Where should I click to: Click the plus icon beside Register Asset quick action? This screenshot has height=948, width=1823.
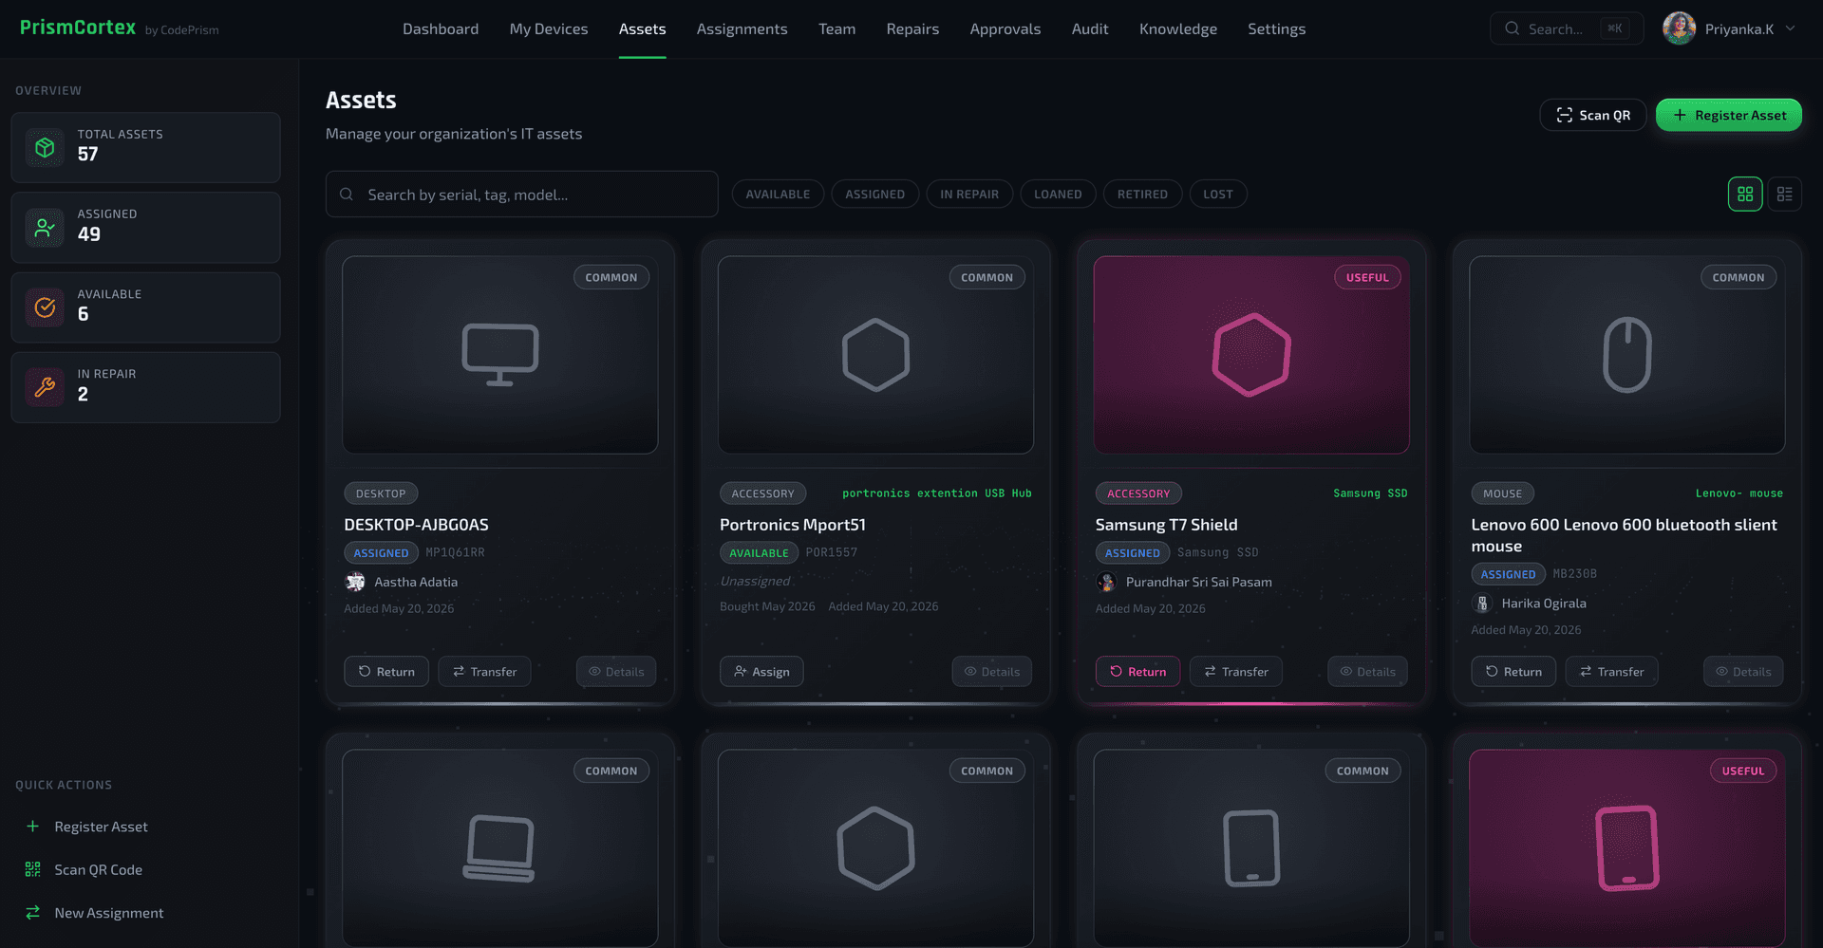(x=32, y=827)
